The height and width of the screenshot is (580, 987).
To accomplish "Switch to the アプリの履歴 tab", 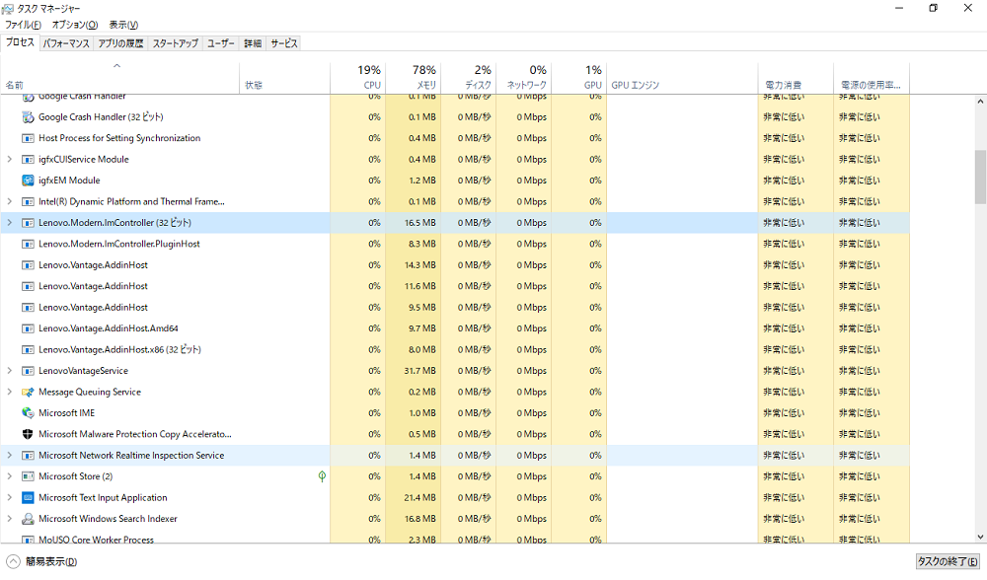I will (120, 43).
